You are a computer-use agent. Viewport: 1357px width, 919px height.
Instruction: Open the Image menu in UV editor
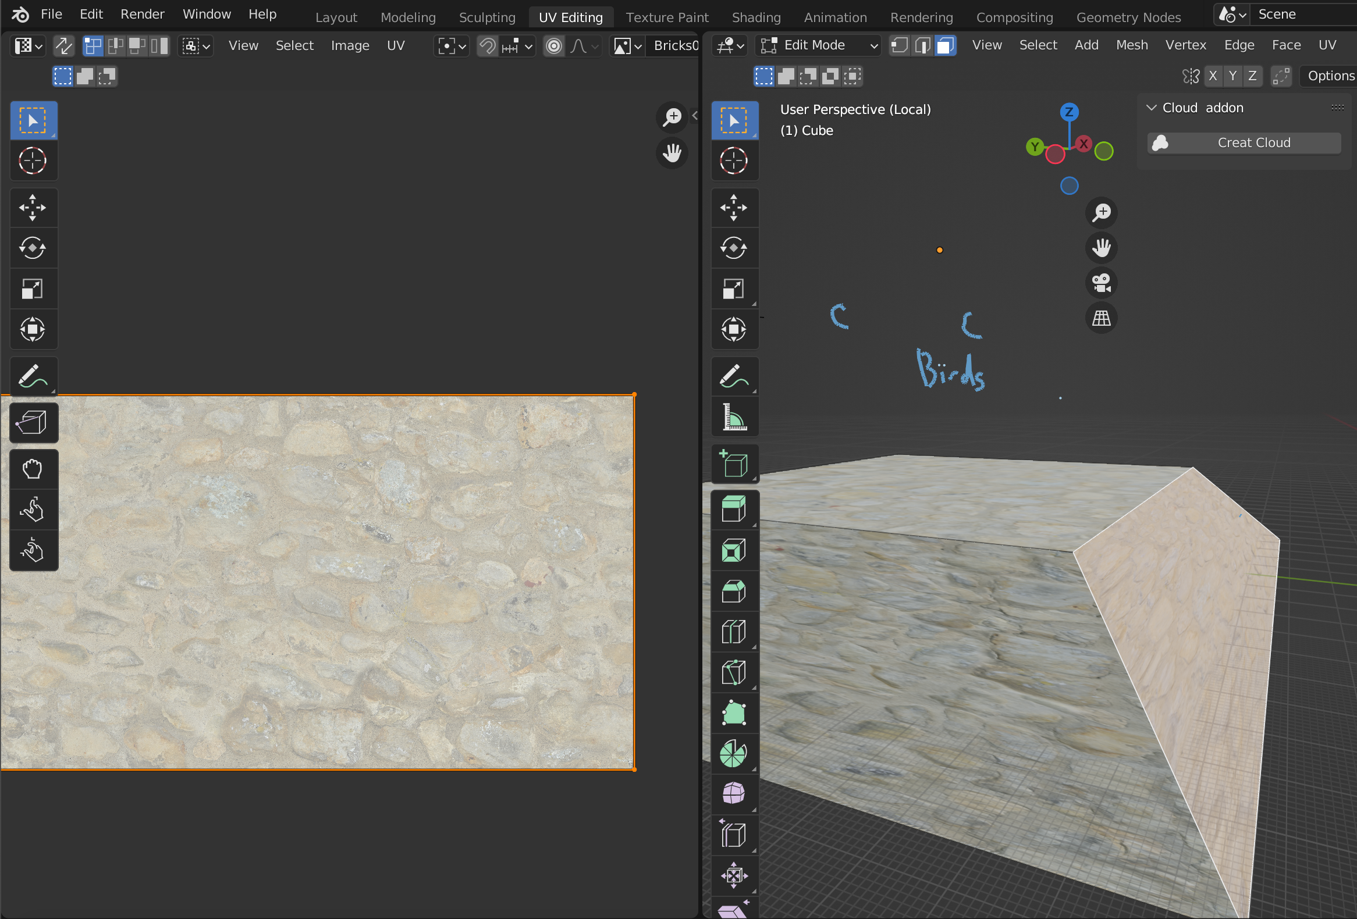point(350,45)
